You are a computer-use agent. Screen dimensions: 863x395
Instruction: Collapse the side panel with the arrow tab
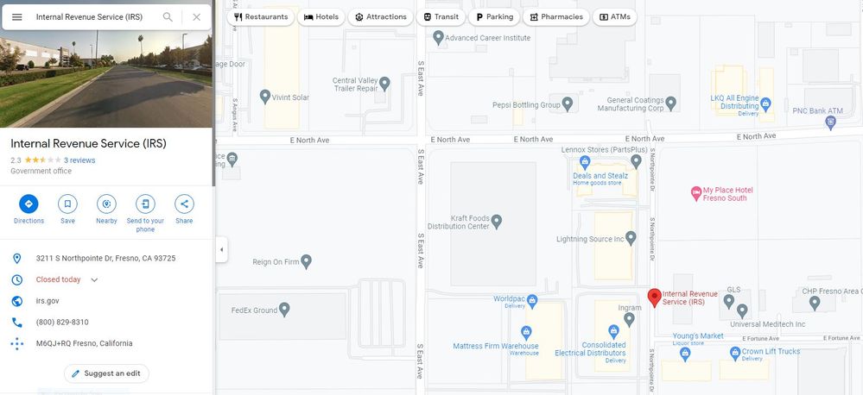[221, 249]
